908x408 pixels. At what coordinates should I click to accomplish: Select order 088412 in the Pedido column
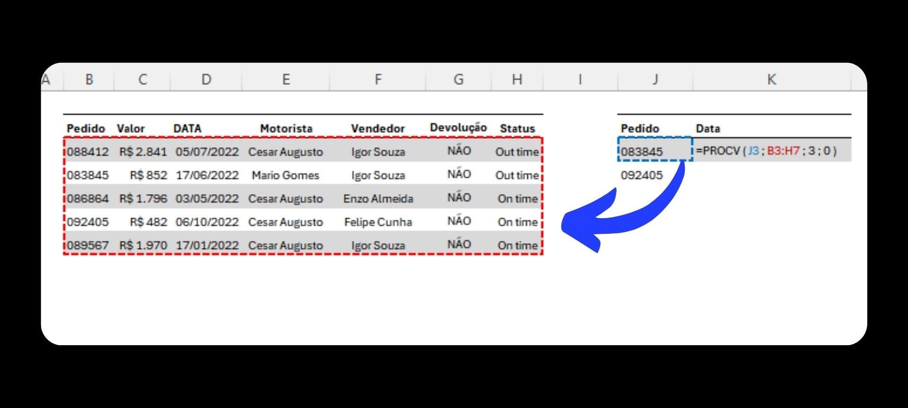[88, 152]
